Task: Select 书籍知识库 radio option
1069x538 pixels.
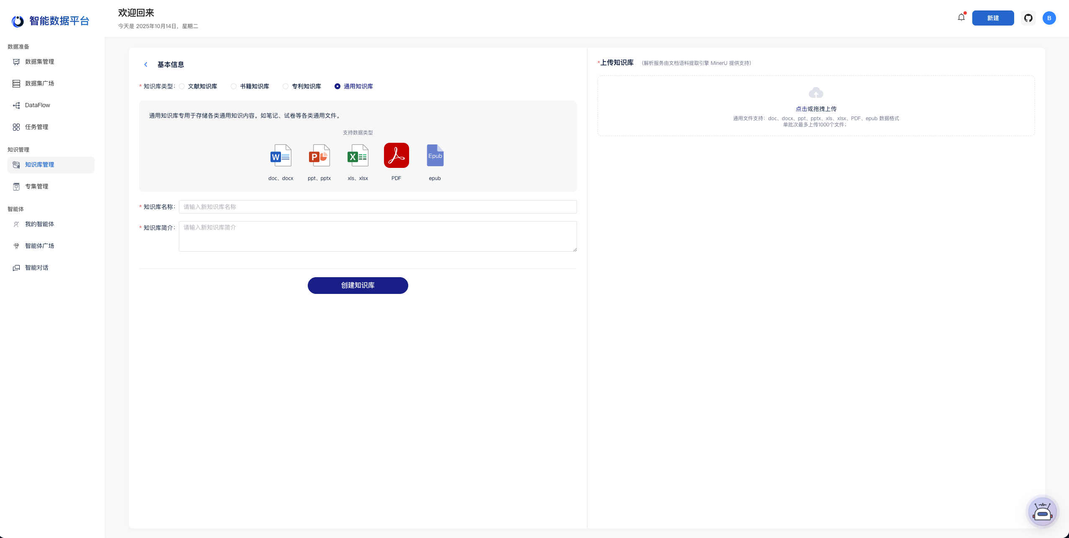Action: (x=234, y=86)
